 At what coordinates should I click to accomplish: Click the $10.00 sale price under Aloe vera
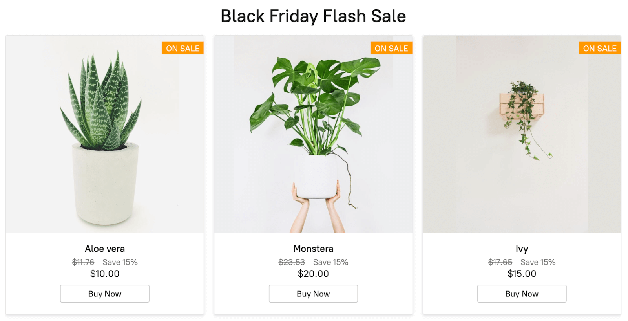104,274
